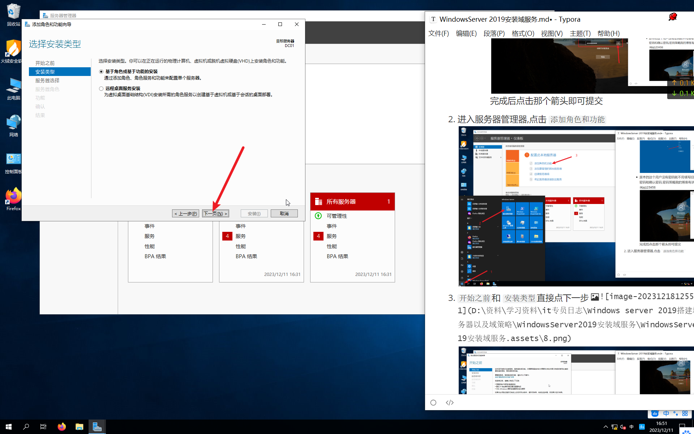
Task: Show hidden system tray icons
Action: (606, 427)
